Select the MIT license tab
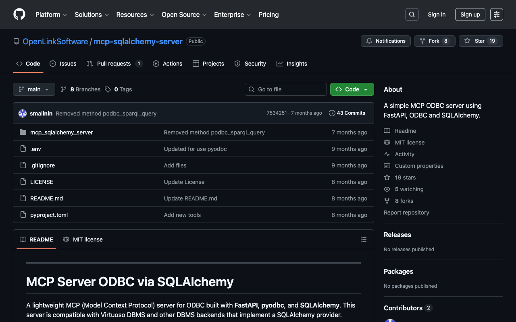The width and height of the screenshot is (516, 322). [83, 239]
